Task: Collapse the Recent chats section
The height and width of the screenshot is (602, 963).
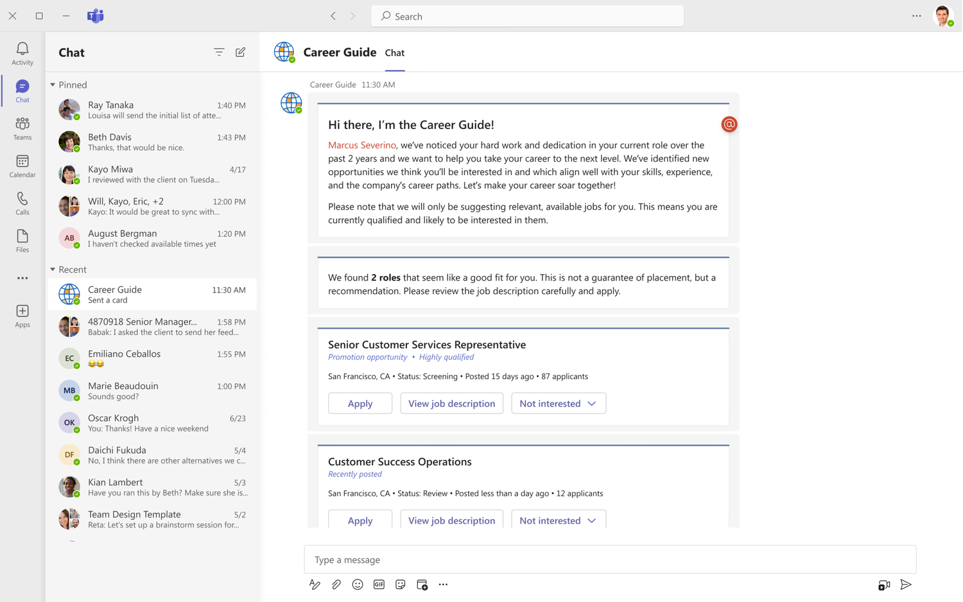Action: tap(52, 269)
